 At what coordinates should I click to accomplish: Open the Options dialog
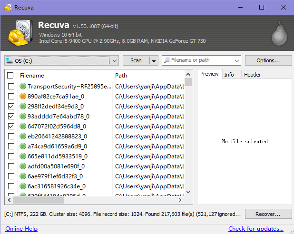pyautogui.click(x=268, y=60)
